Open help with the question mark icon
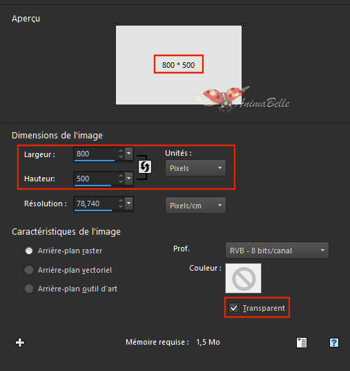Image resolution: width=350 pixels, height=371 pixels. pyautogui.click(x=334, y=343)
